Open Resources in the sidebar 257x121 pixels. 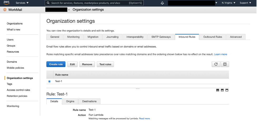pos(13,52)
